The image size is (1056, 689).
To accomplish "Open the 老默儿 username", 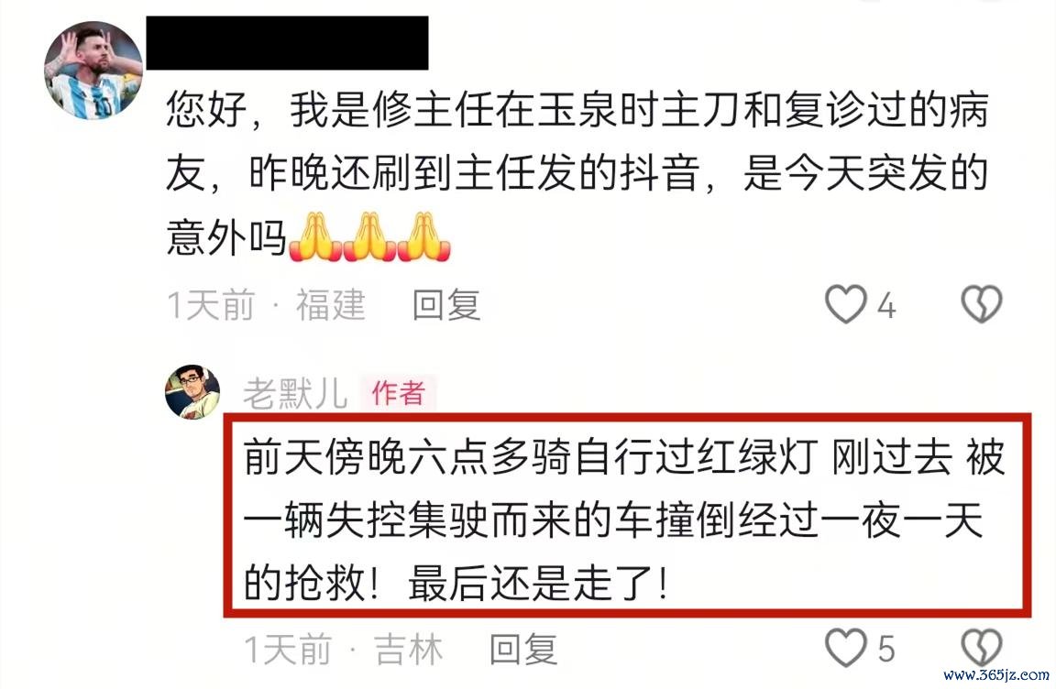I will [x=296, y=394].
